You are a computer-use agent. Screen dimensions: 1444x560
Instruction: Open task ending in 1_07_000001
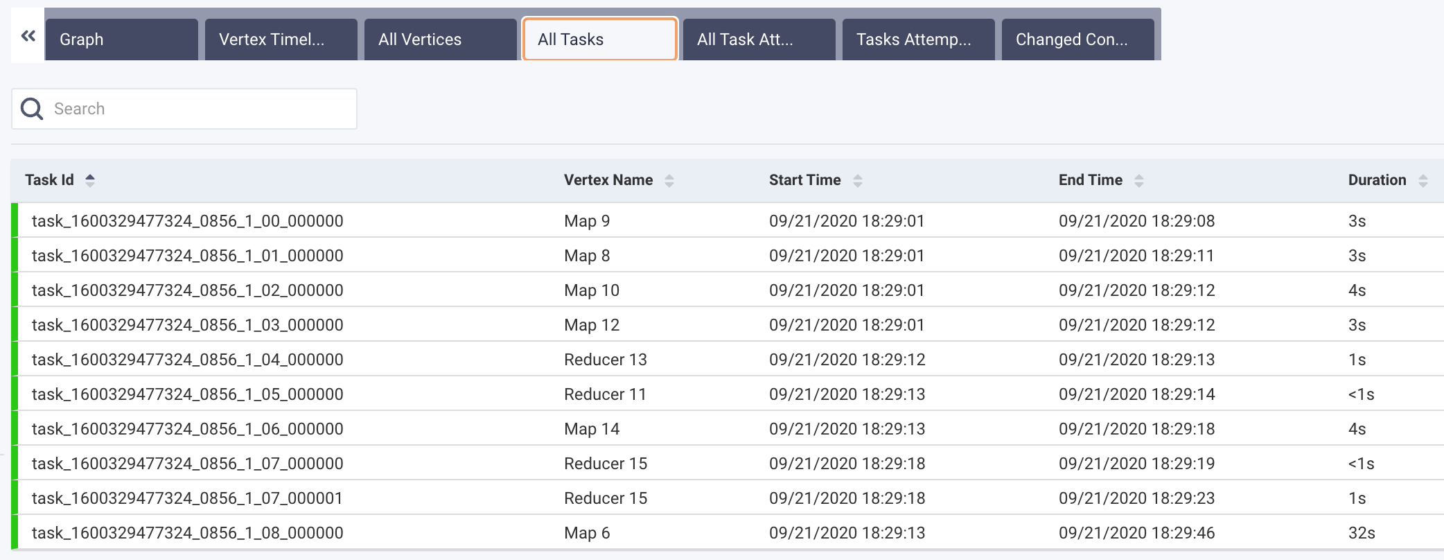[188, 498]
